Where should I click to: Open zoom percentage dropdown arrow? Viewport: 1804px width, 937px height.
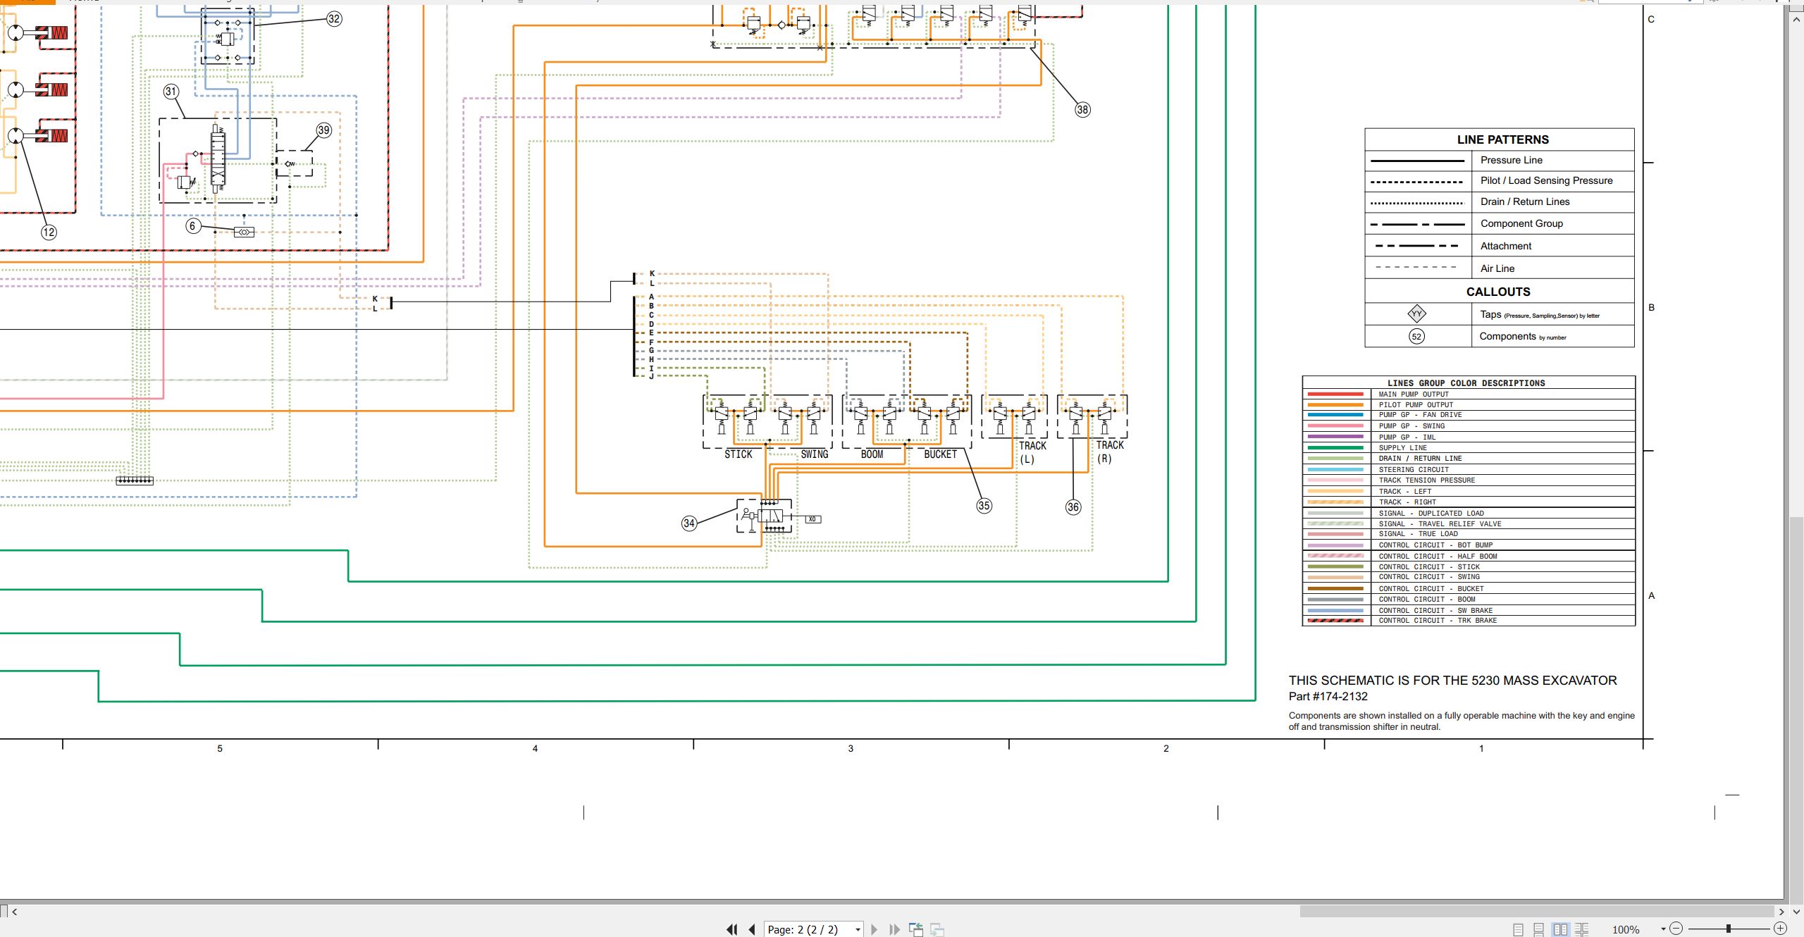(1663, 929)
